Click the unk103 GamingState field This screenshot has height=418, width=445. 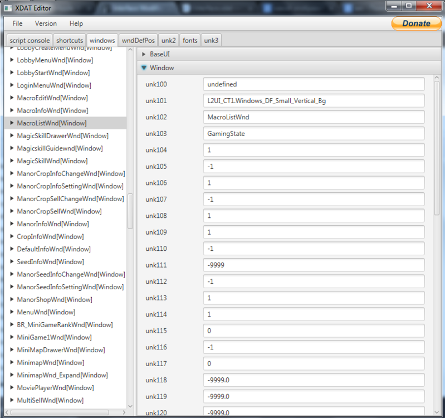point(314,134)
